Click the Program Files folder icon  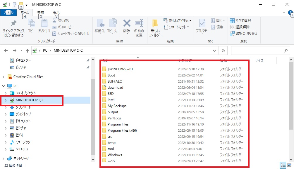pyautogui.click(x=104, y=124)
